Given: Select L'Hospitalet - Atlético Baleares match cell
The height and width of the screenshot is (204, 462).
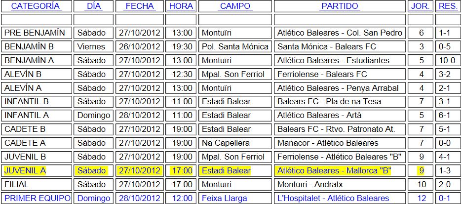Looking at the screenshot, I should (x=340, y=198).
